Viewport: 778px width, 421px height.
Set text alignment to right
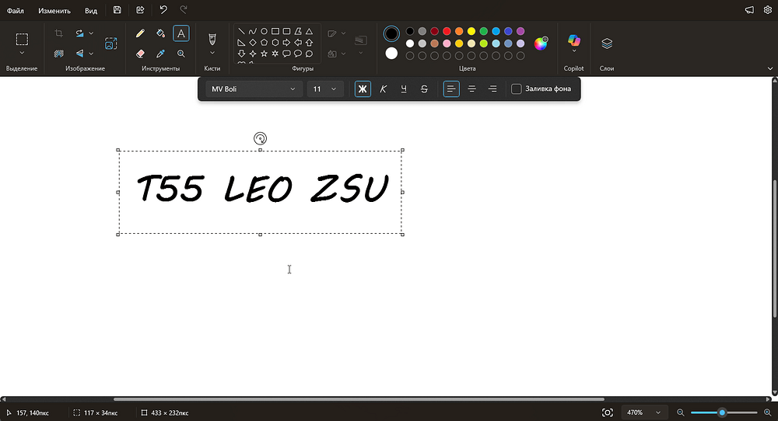pos(492,89)
